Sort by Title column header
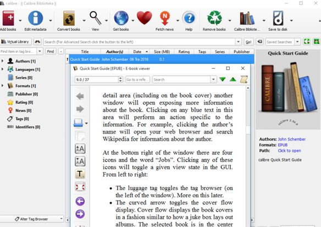The height and width of the screenshot is (227, 321). coord(85,52)
